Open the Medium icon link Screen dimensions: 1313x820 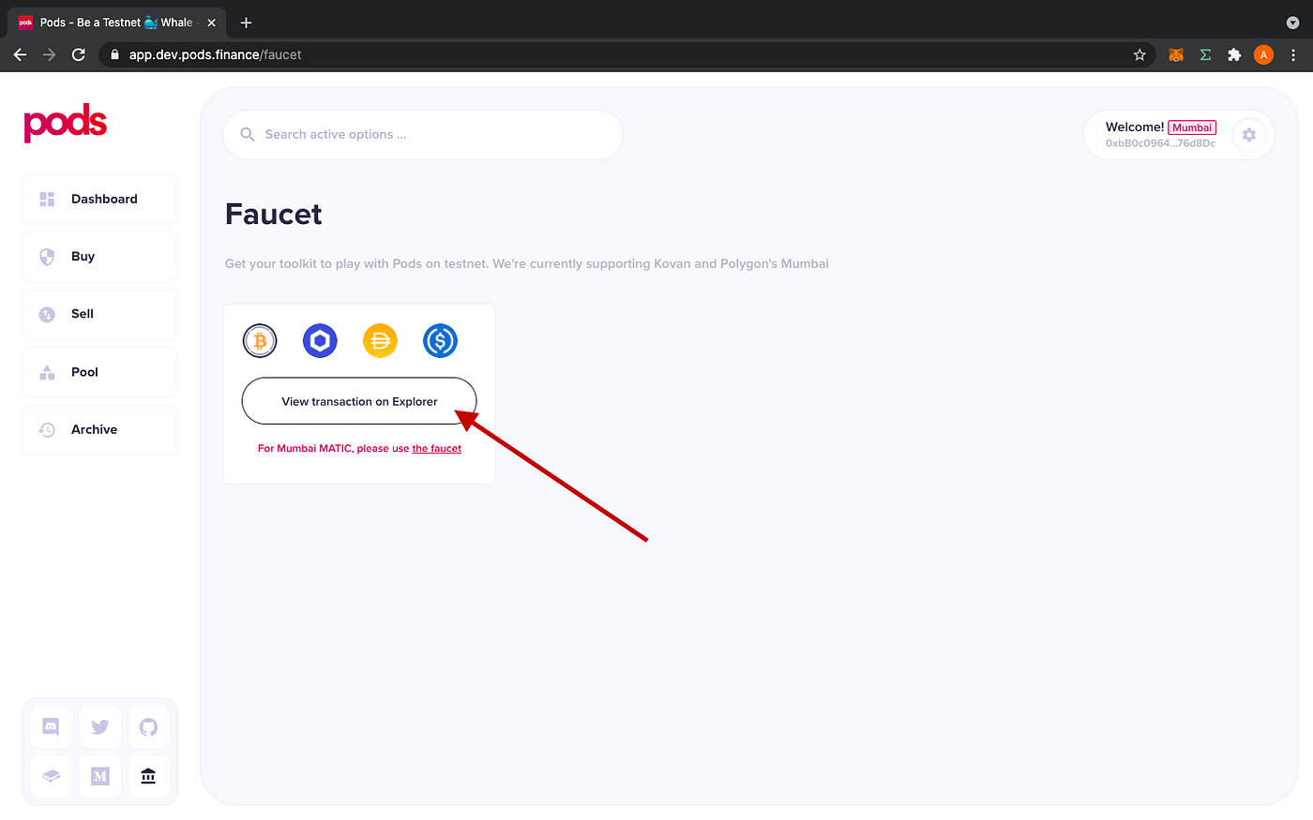coord(100,776)
